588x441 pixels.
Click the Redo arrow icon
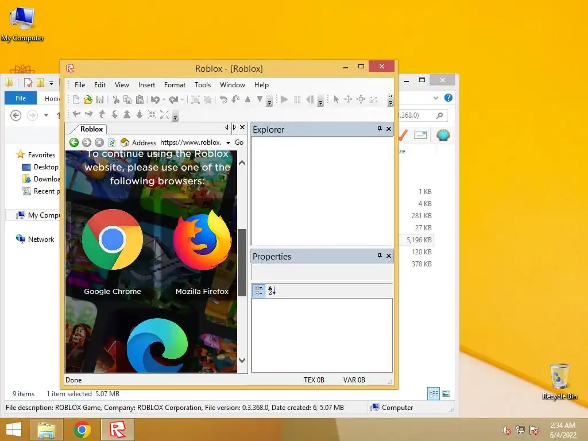coord(173,100)
